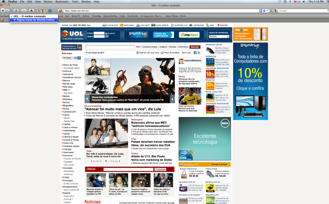This screenshot has height=204, width=329.
Task: Open the 'Meninas brigam' video thumbnail
Action: [96, 180]
